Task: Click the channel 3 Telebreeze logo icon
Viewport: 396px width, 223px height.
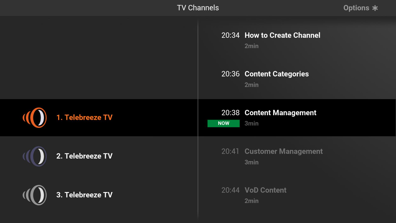Action: point(35,195)
